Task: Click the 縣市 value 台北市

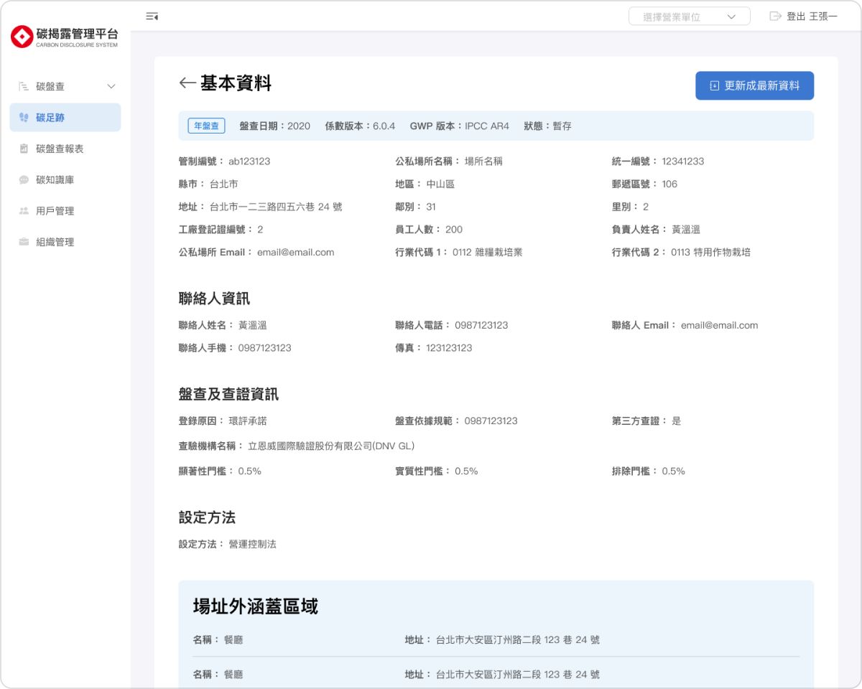Action: (x=223, y=184)
